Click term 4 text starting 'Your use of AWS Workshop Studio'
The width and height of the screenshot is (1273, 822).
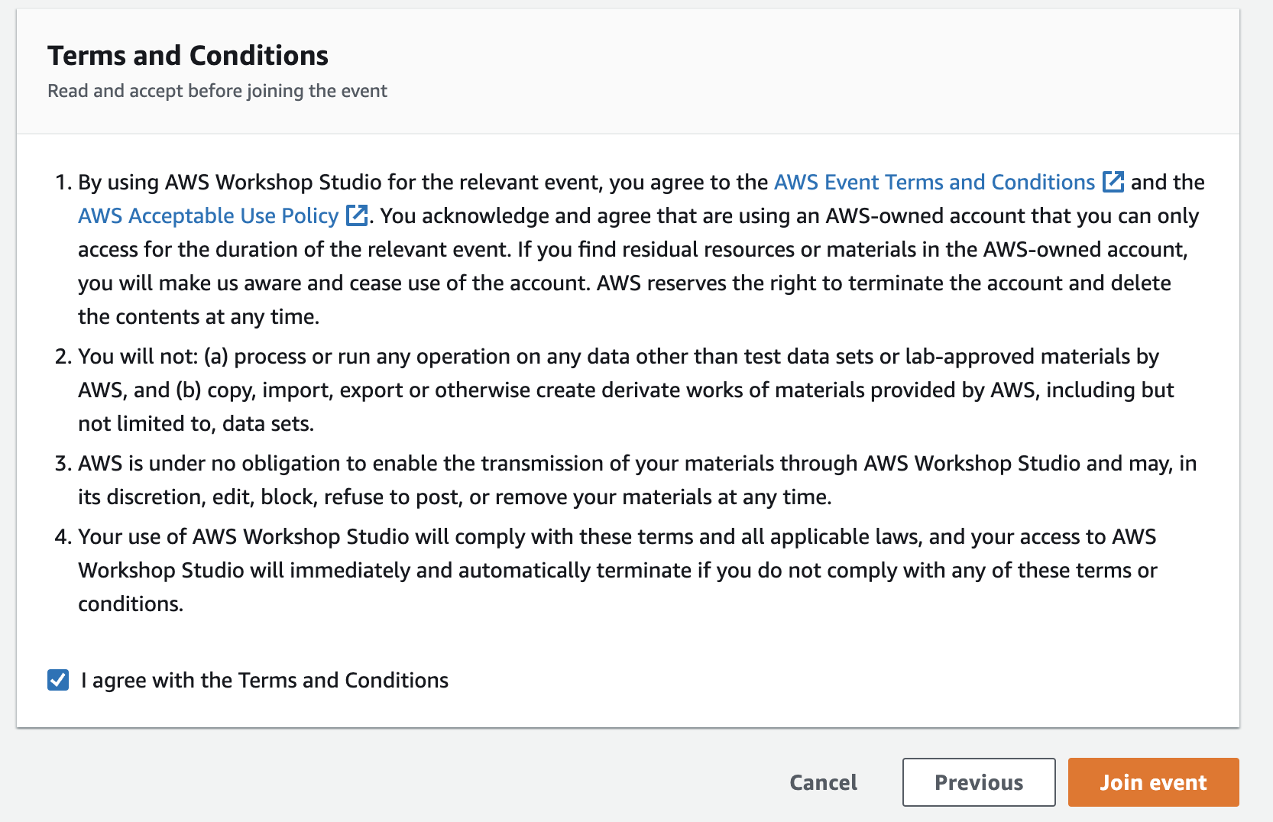click(617, 570)
